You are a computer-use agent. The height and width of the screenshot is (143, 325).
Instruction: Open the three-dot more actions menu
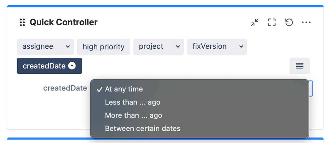(306, 22)
